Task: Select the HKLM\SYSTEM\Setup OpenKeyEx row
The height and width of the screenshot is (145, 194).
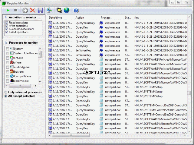Action: tap(117, 87)
